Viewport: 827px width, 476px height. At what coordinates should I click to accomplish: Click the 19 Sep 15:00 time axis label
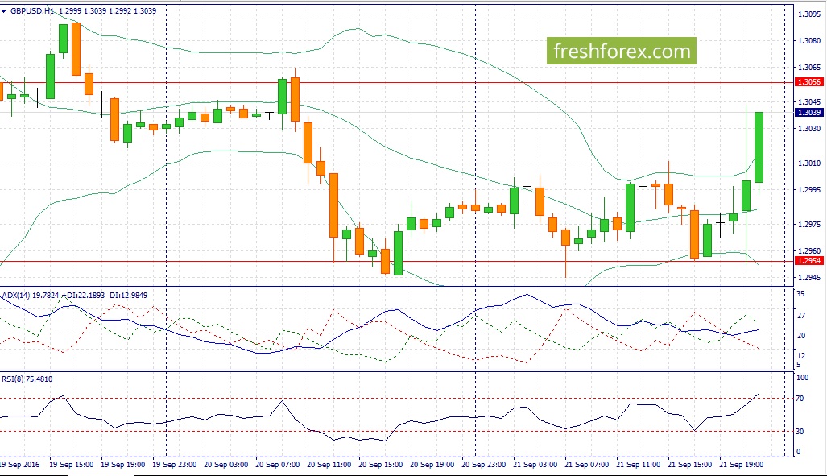71,465
